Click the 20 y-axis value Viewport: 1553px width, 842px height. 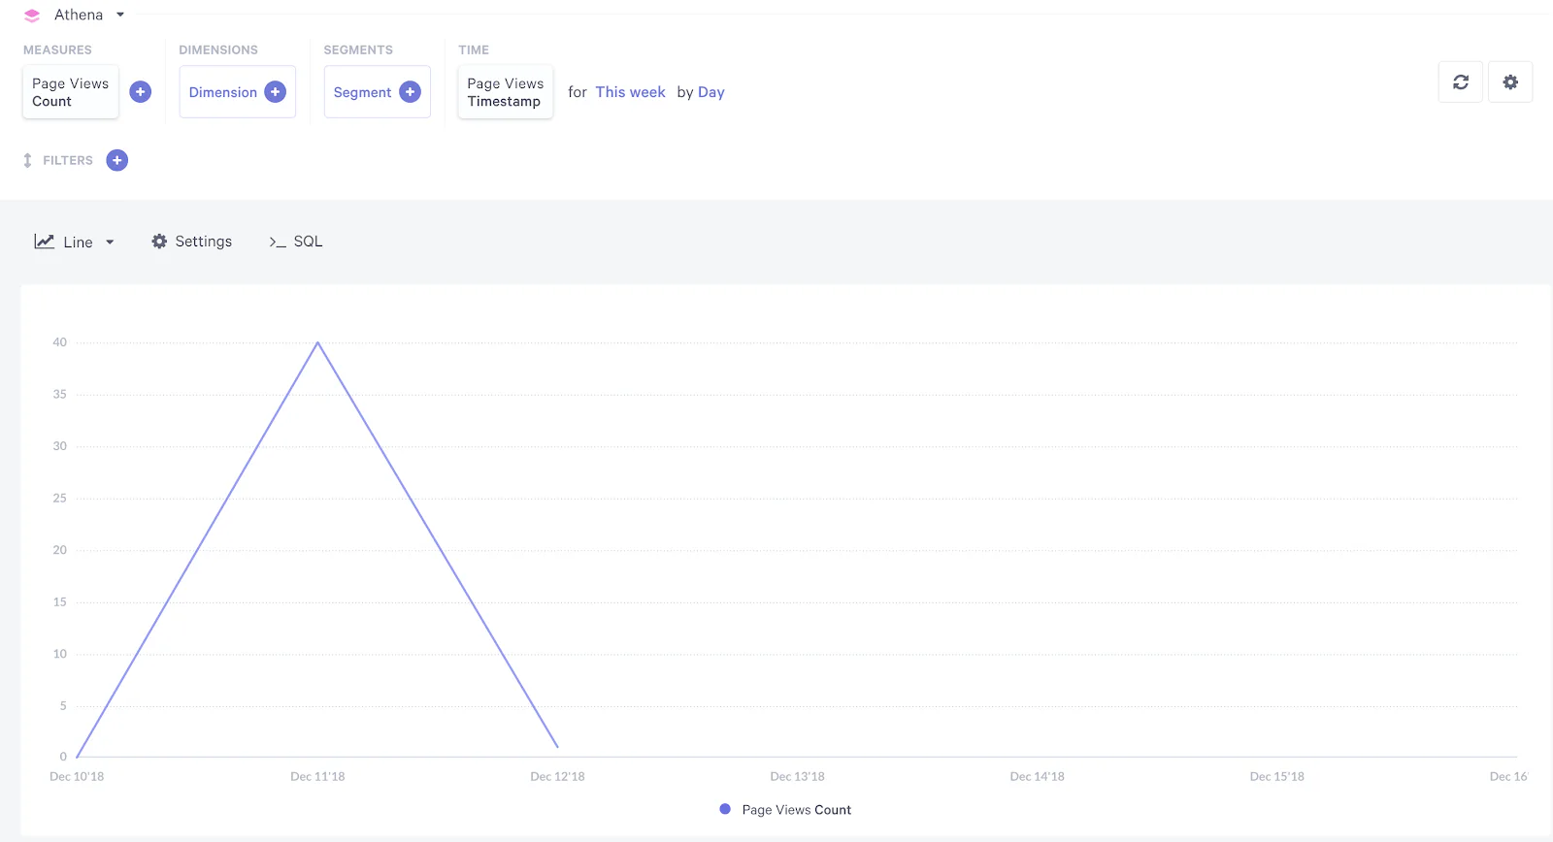pyautogui.click(x=60, y=550)
